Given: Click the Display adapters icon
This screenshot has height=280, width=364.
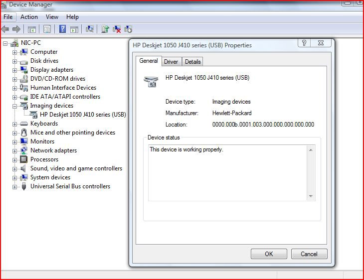Looking at the screenshot, I should tap(23, 70).
